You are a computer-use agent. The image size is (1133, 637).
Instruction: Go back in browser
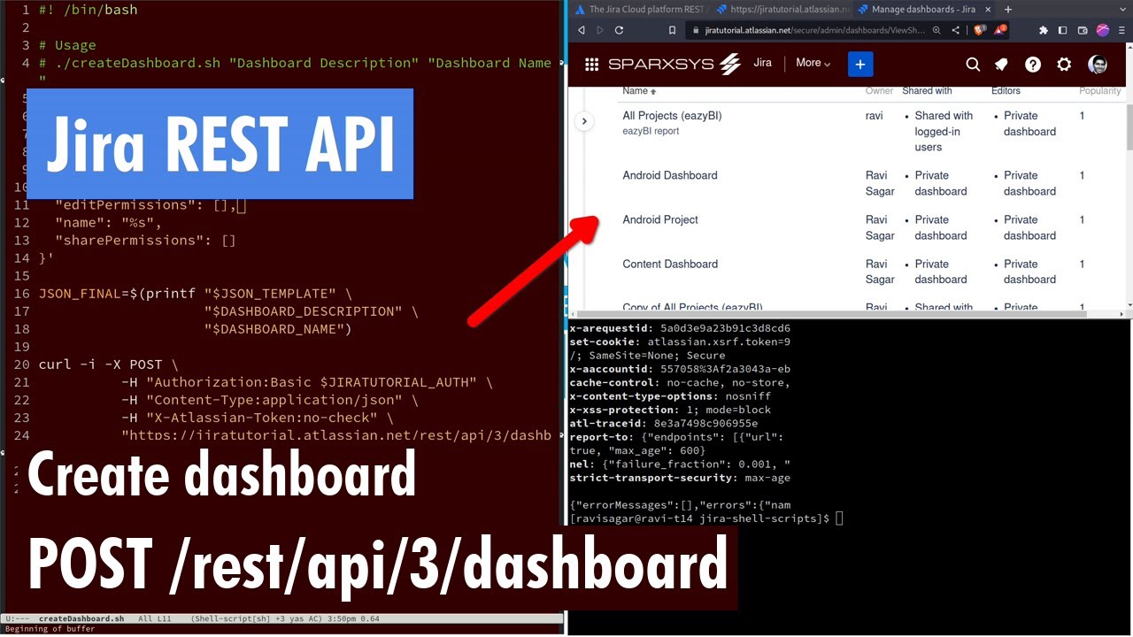tap(582, 30)
